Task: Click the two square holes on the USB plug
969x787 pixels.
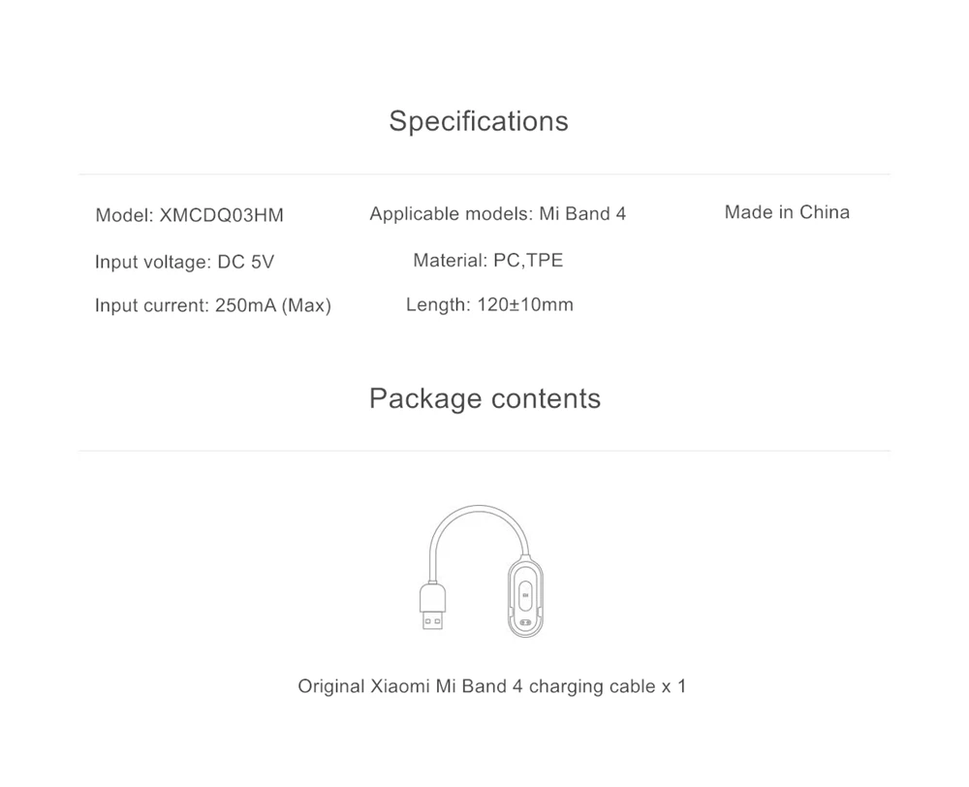Action: (431, 620)
